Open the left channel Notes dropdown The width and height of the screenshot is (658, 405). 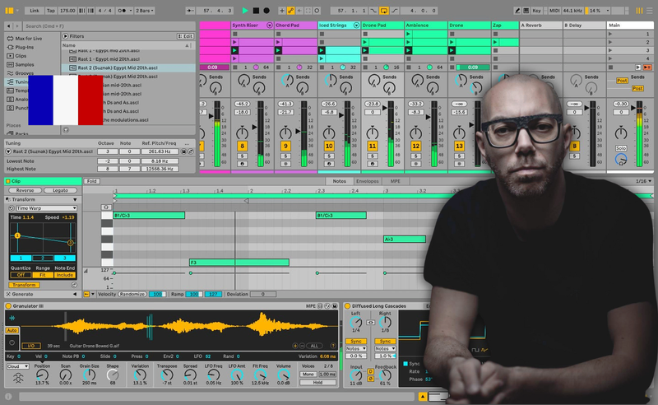pyautogui.click(x=356, y=349)
